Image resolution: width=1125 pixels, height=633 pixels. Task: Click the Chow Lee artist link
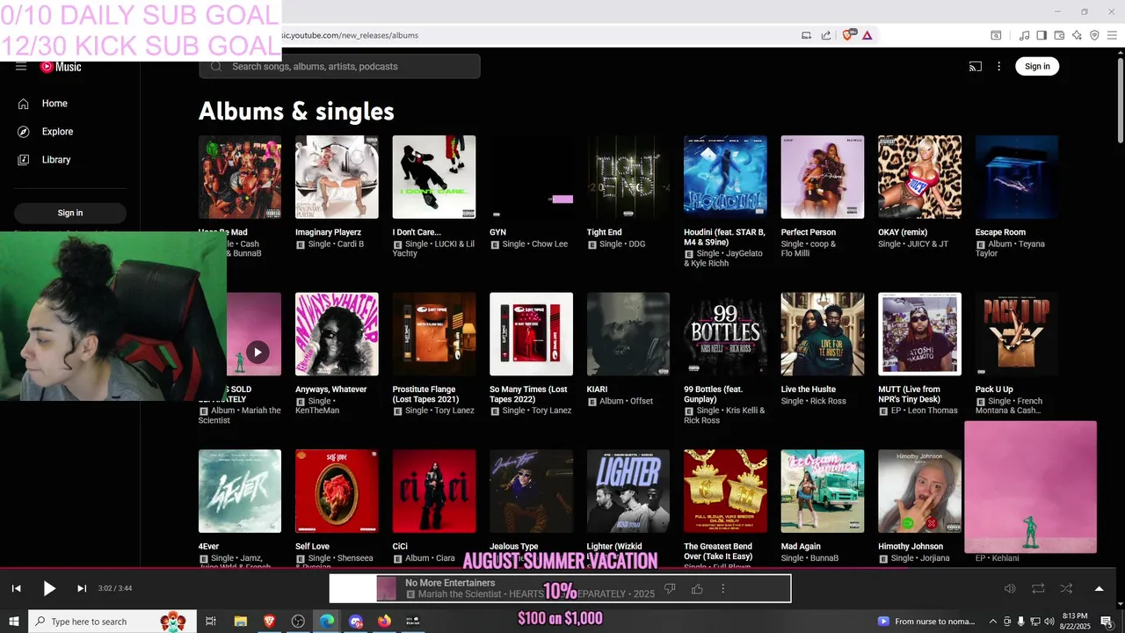point(549,244)
